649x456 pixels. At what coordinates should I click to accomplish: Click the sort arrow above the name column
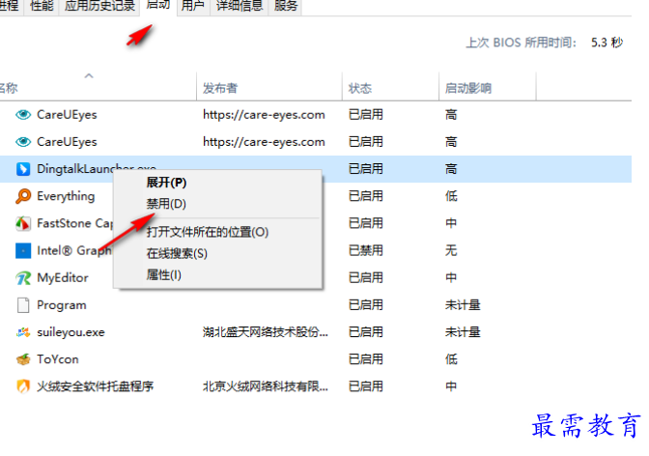tap(89, 75)
